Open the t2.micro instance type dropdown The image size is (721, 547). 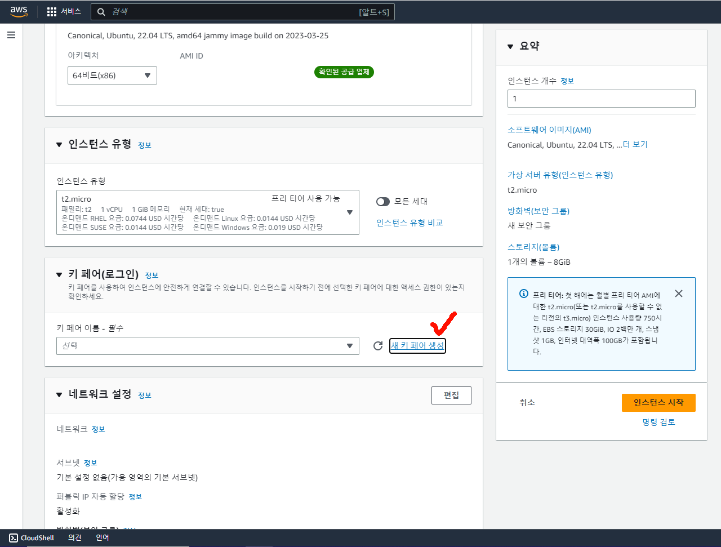[208, 212]
